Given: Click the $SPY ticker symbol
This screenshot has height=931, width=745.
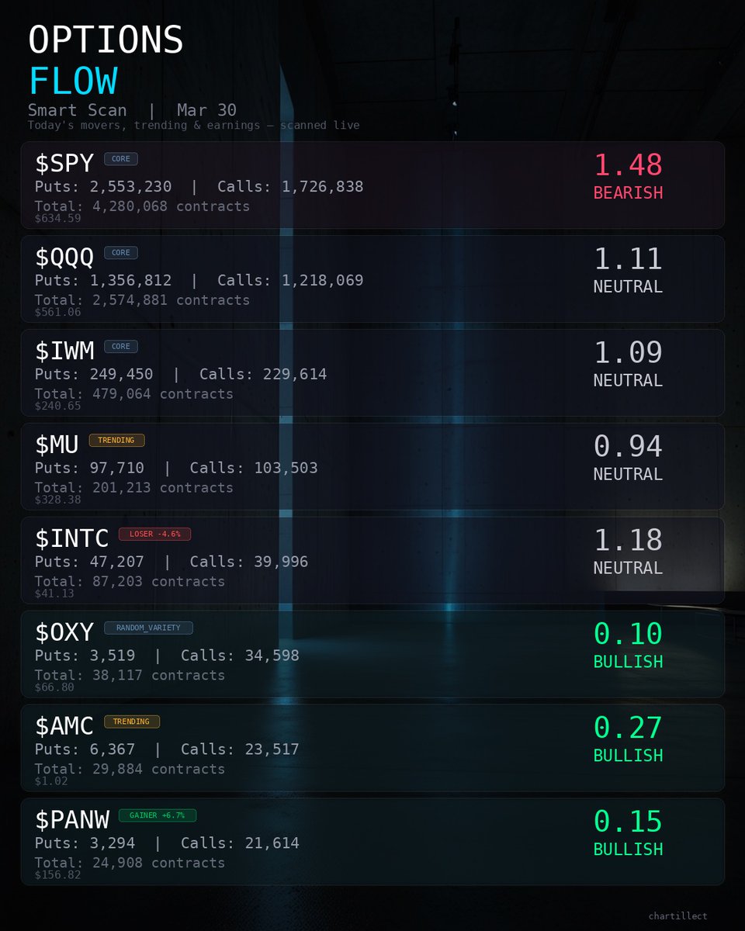Looking at the screenshot, I should pyautogui.click(x=64, y=163).
